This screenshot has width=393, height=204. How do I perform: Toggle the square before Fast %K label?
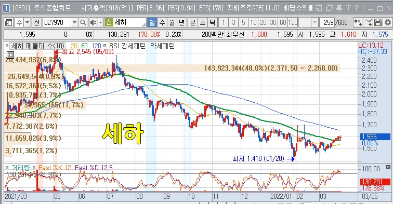coord(34,168)
